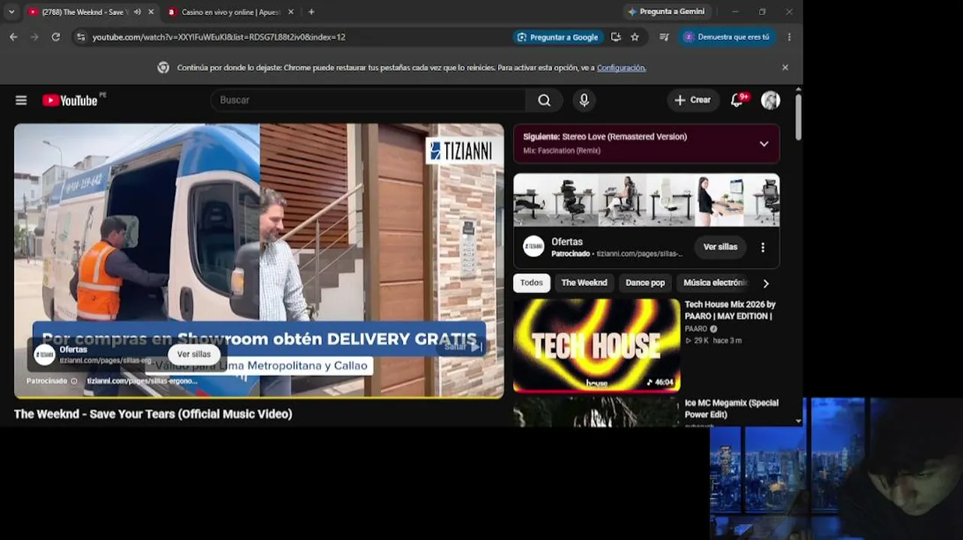Filter recommendations by Dance pop chip

645,283
